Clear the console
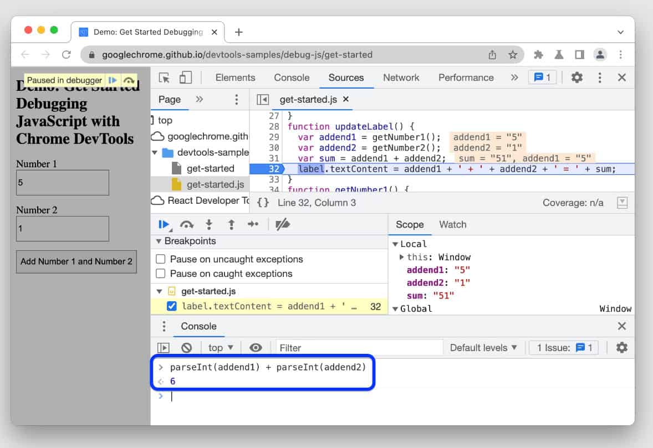 tap(187, 348)
